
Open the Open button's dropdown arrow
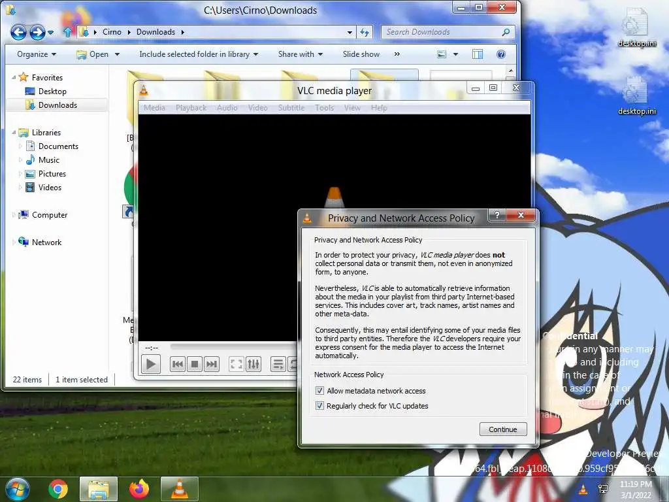tap(118, 54)
